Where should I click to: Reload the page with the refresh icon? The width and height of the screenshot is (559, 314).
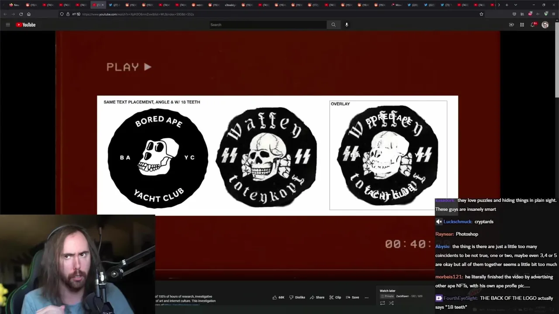coord(21,14)
